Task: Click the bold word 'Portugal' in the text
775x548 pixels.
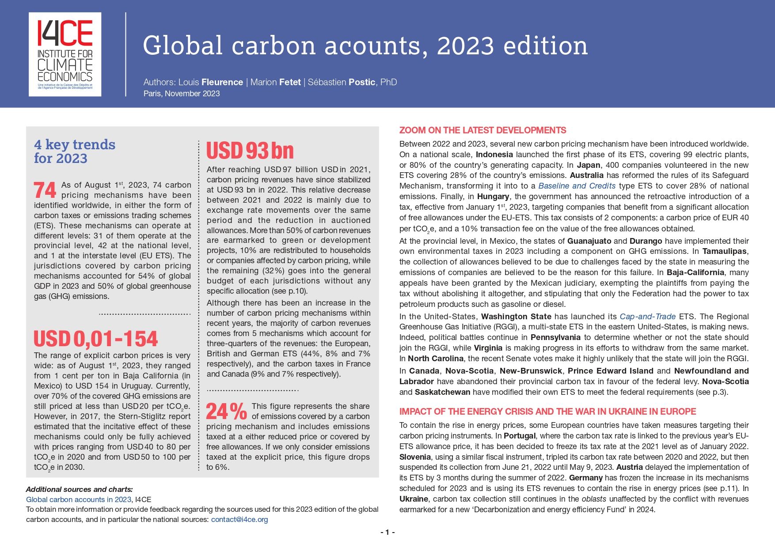Action: click(520, 436)
